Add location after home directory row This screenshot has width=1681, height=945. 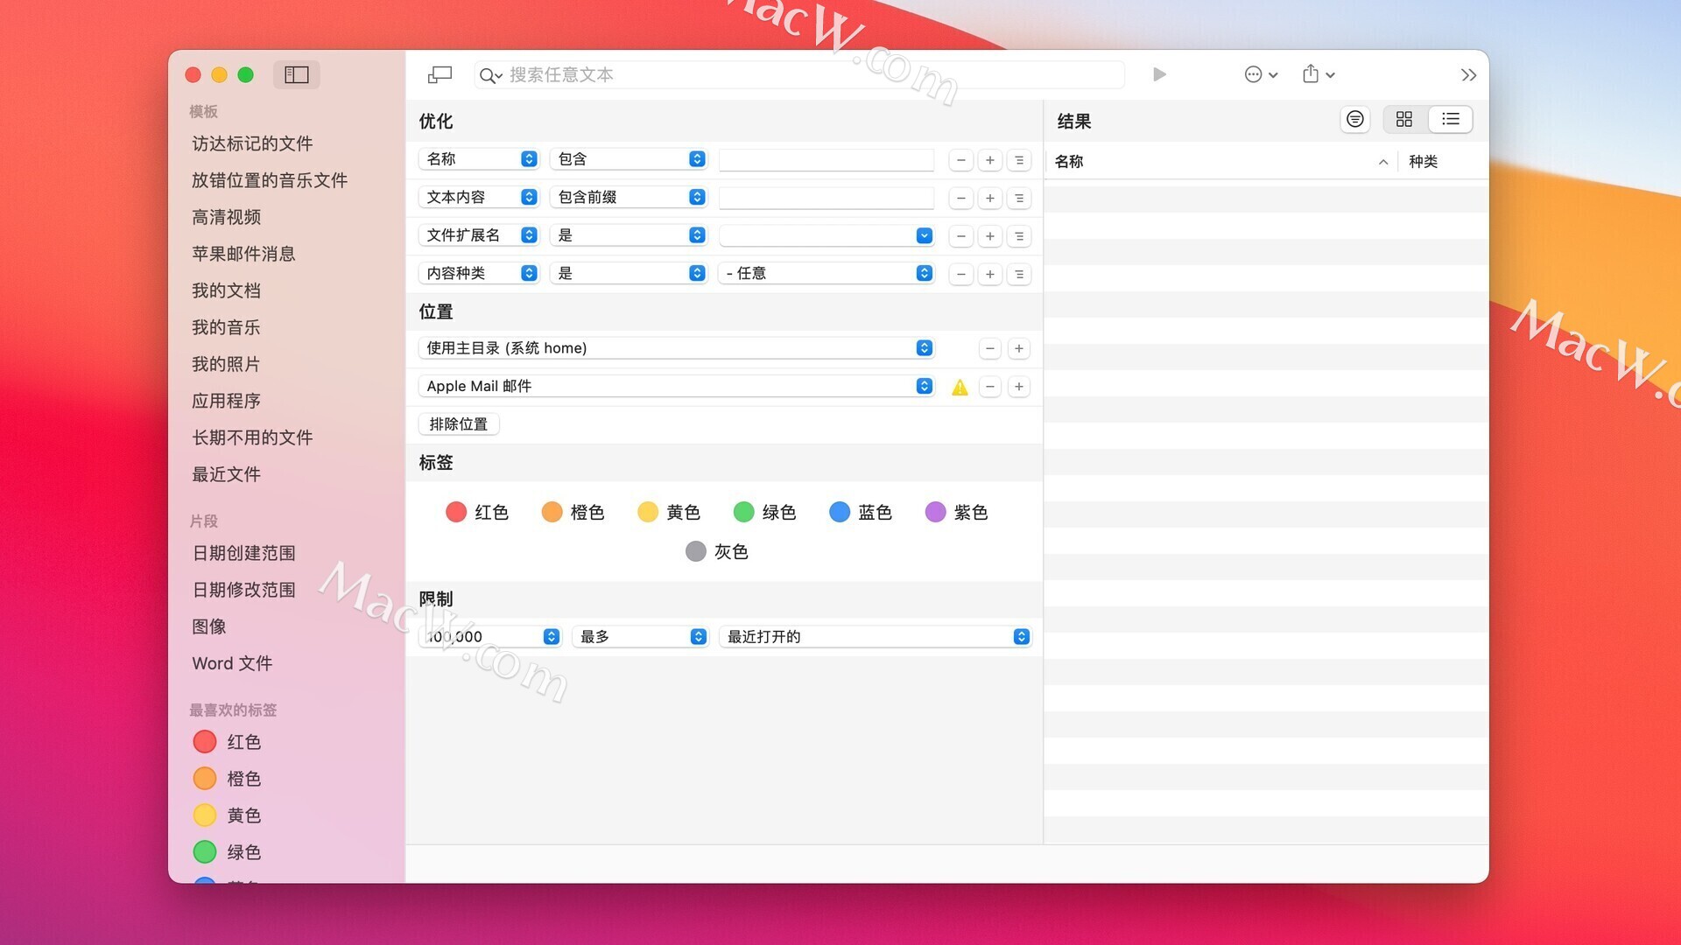click(x=1019, y=348)
